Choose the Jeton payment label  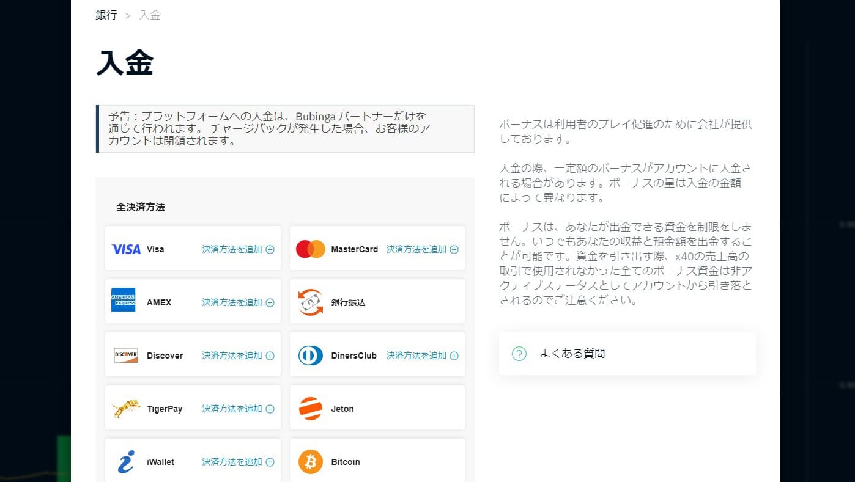tap(342, 409)
